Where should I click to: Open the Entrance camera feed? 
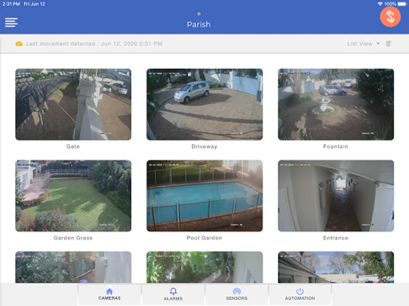coord(336,196)
